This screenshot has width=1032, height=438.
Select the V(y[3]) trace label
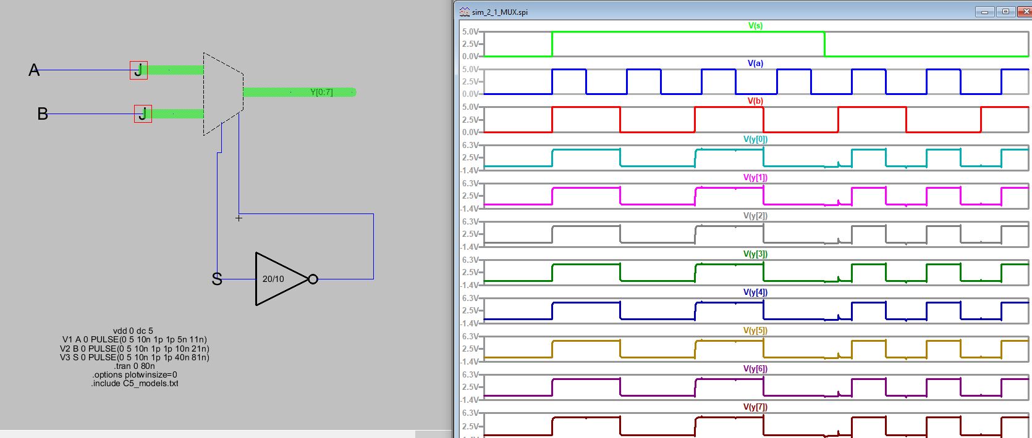(x=755, y=254)
